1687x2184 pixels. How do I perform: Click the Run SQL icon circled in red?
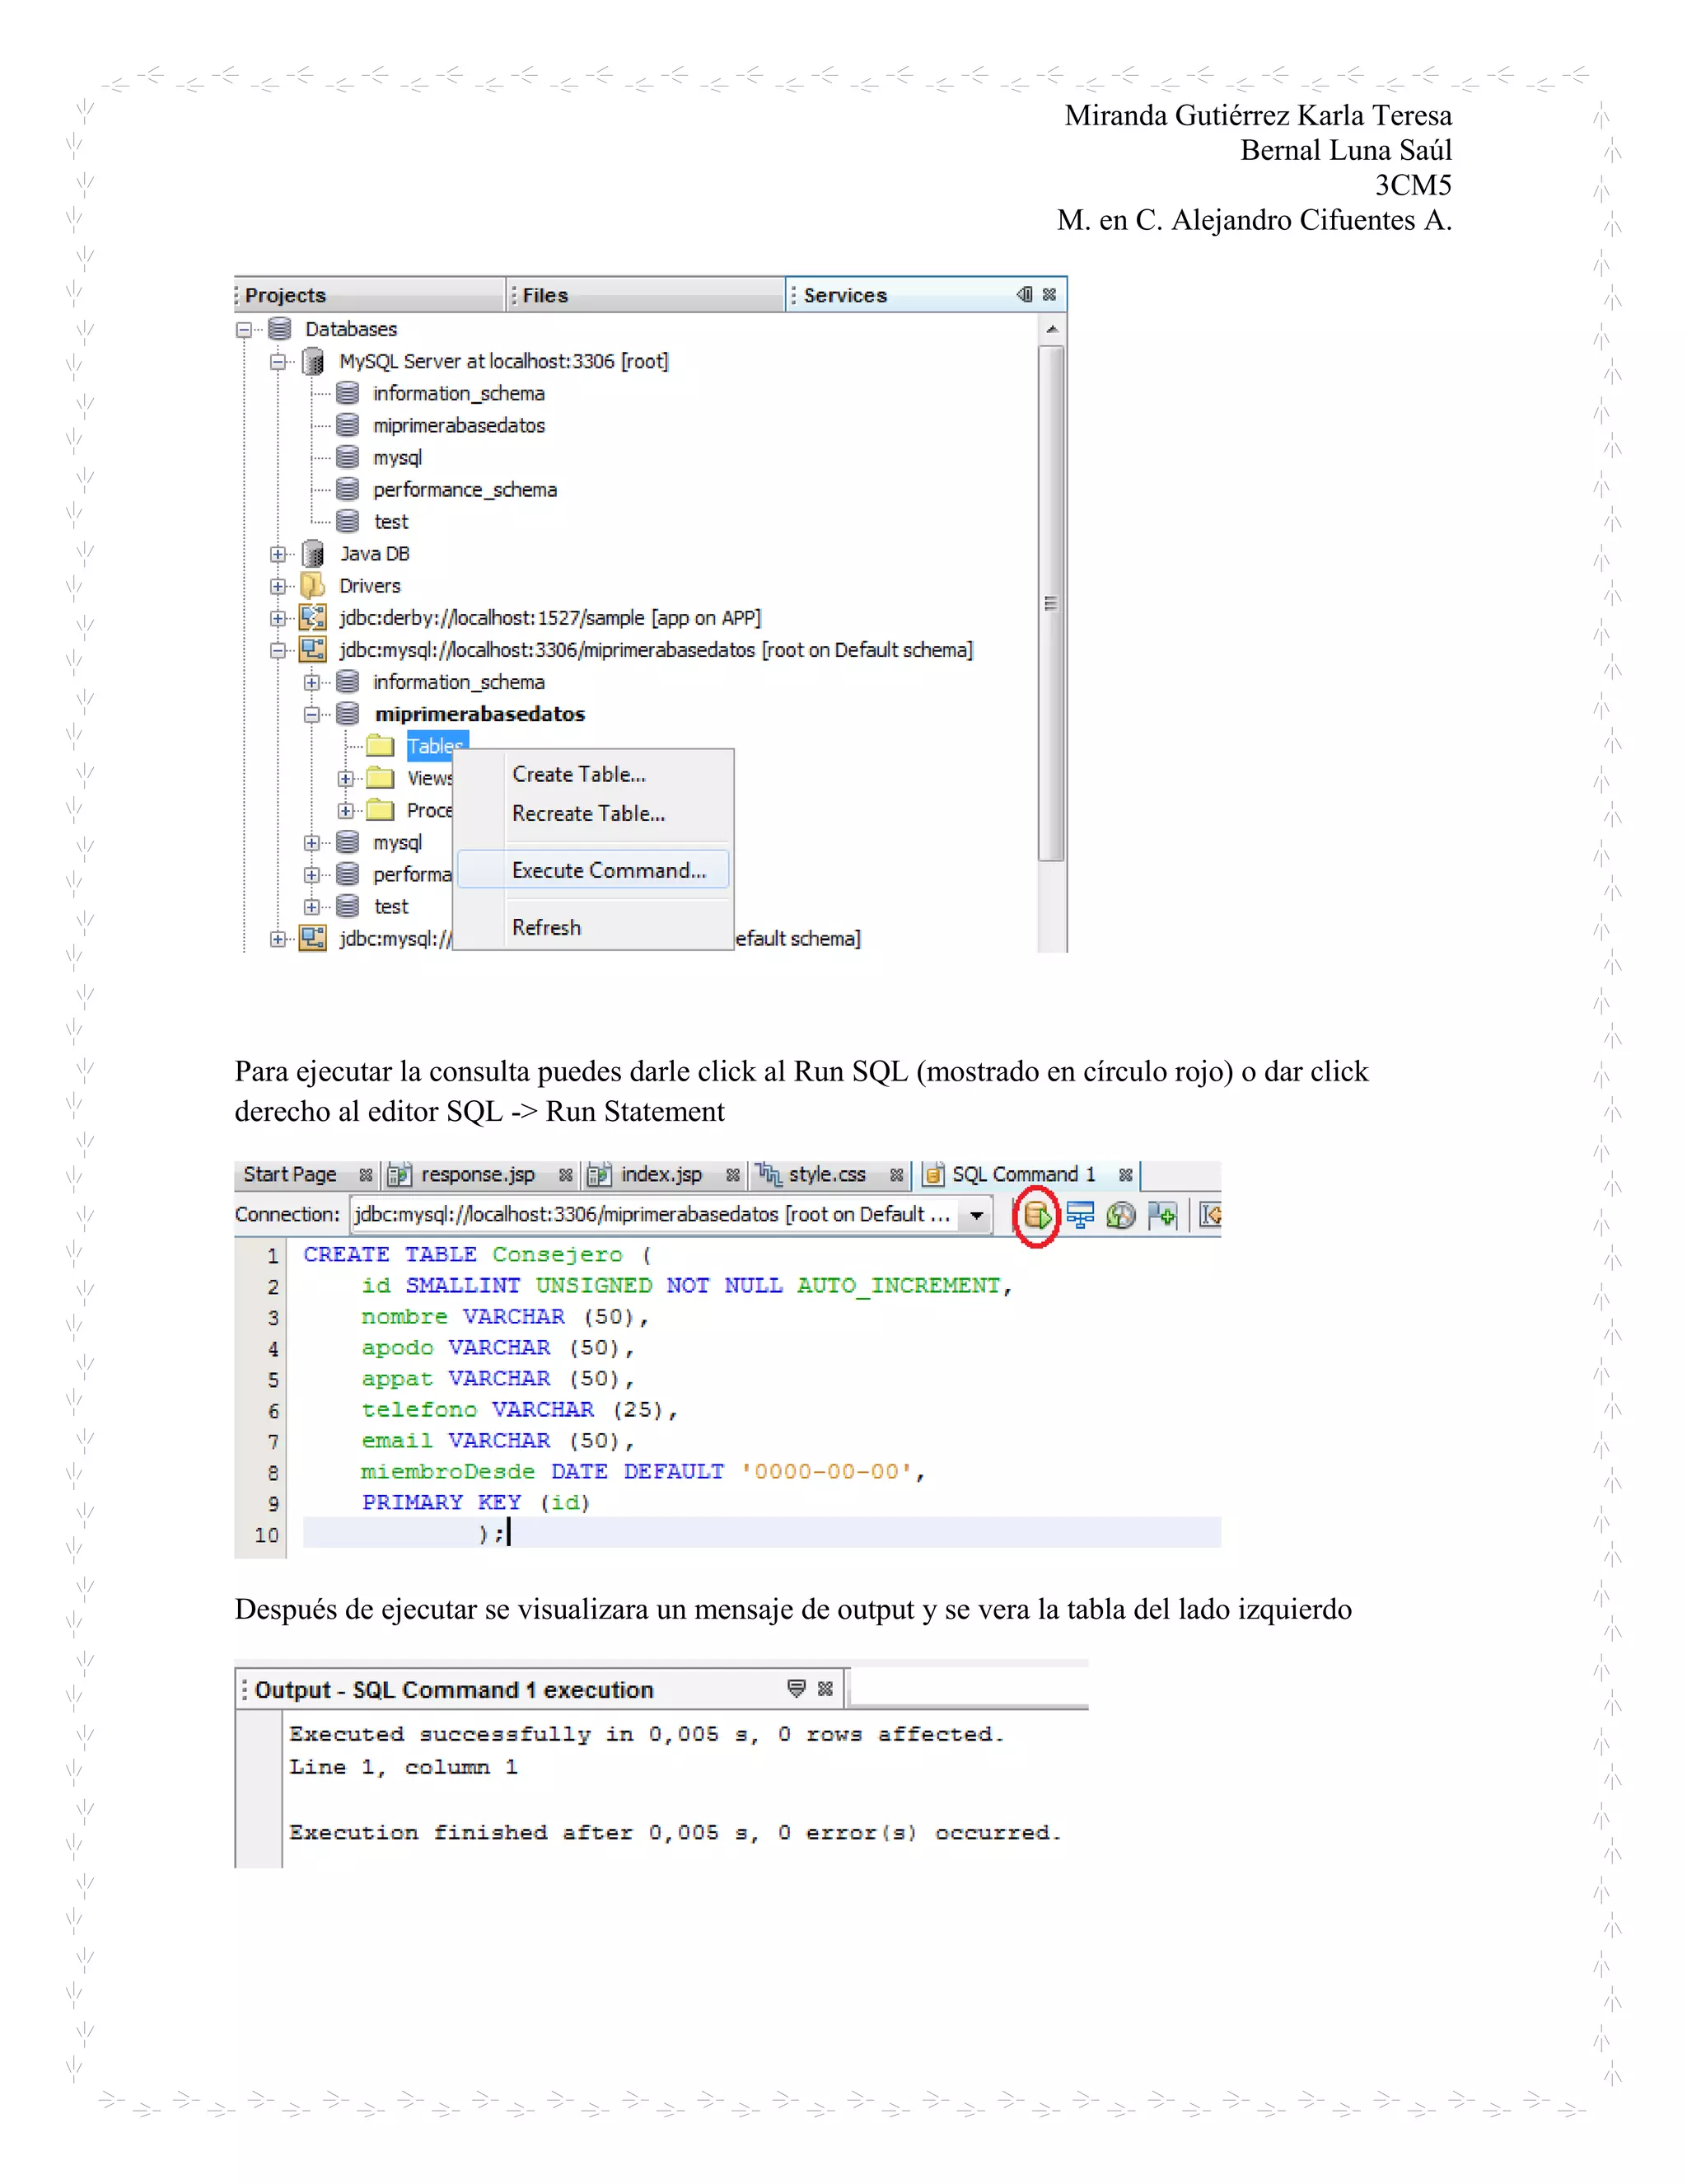[x=1036, y=1215]
